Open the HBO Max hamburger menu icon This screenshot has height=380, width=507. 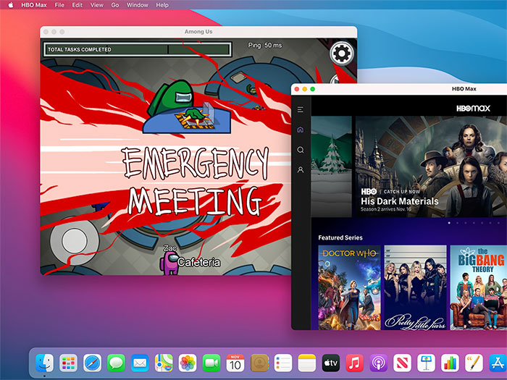click(301, 109)
